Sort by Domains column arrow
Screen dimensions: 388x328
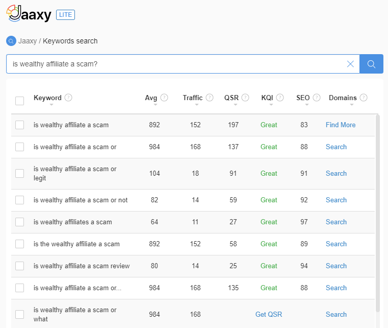coord(352,105)
